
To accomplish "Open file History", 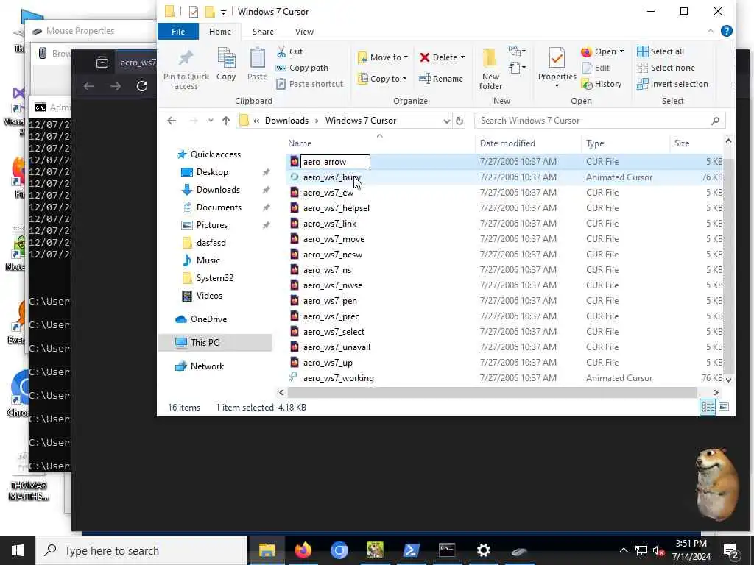I will pyautogui.click(x=602, y=84).
